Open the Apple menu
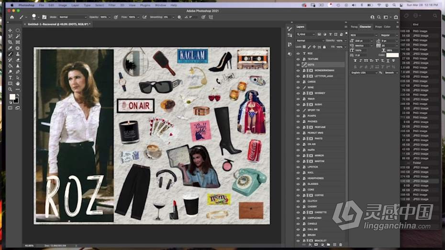Image resolution: width=445 pixels, height=250 pixels. [x=11, y=5]
